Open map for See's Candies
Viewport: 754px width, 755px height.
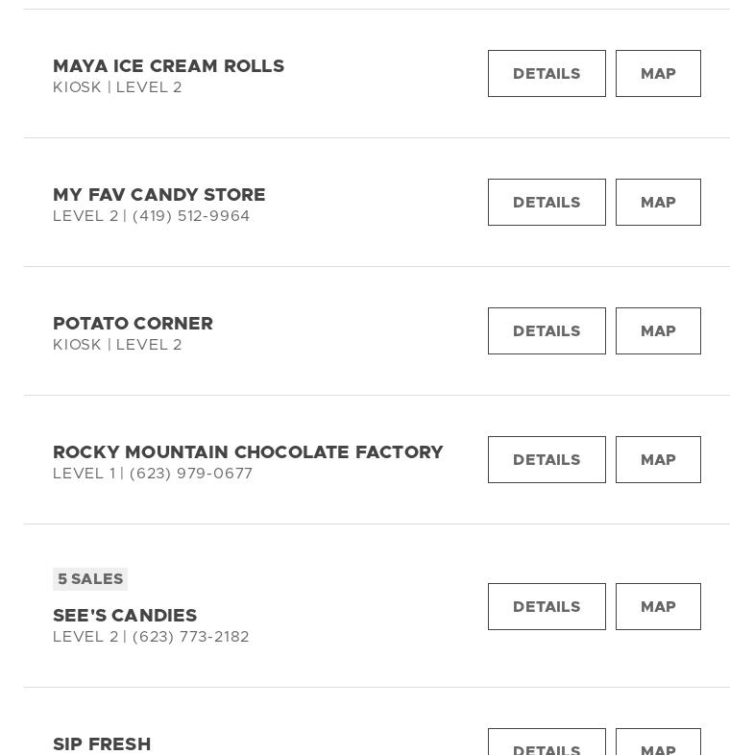658,607
